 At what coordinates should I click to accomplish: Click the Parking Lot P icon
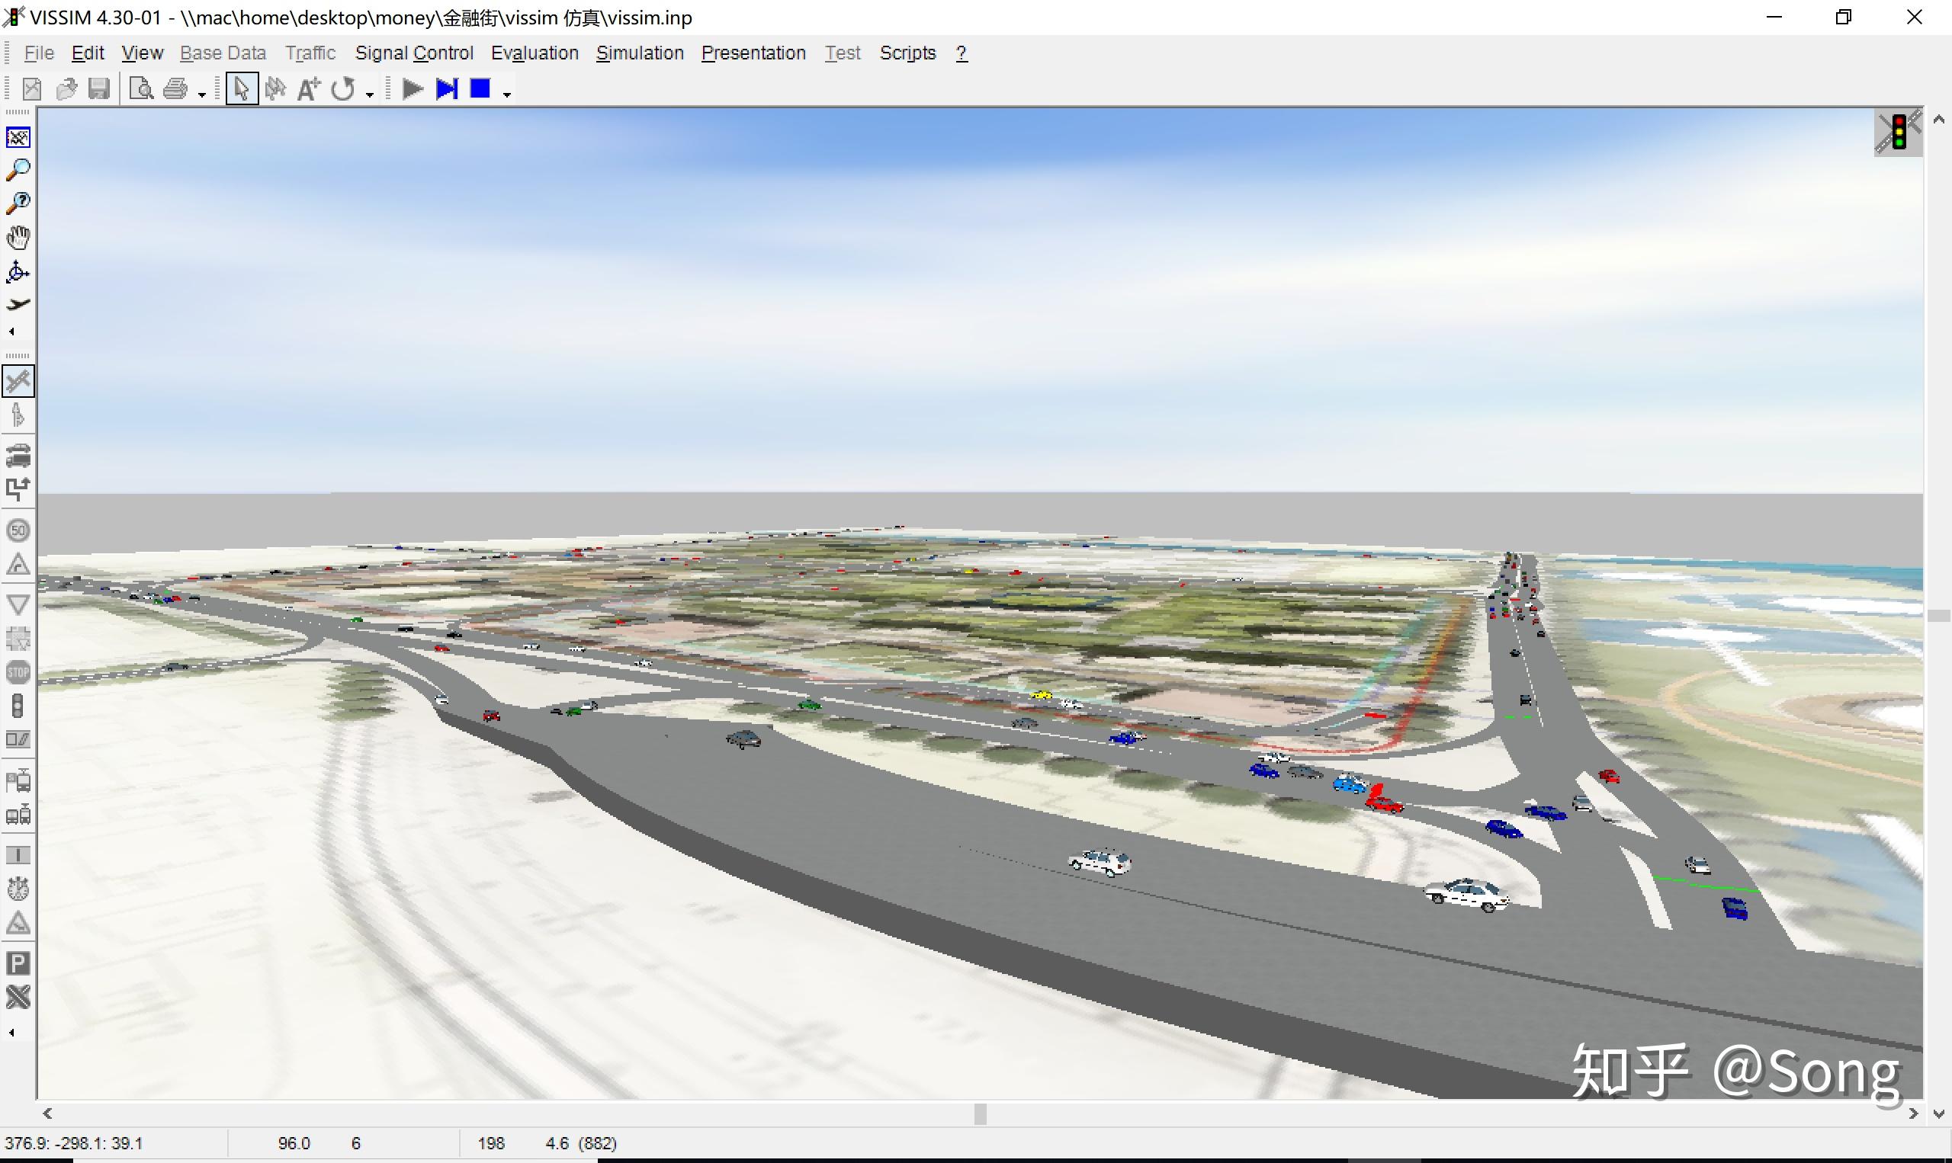click(18, 963)
